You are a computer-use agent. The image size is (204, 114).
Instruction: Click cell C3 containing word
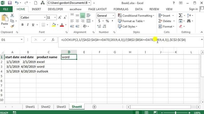coord(49,66)
